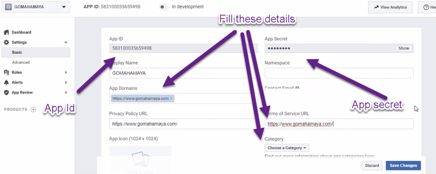Expand the App Review submenu arrow
The height and width of the screenshot is (174, 436).
[66, 93]
